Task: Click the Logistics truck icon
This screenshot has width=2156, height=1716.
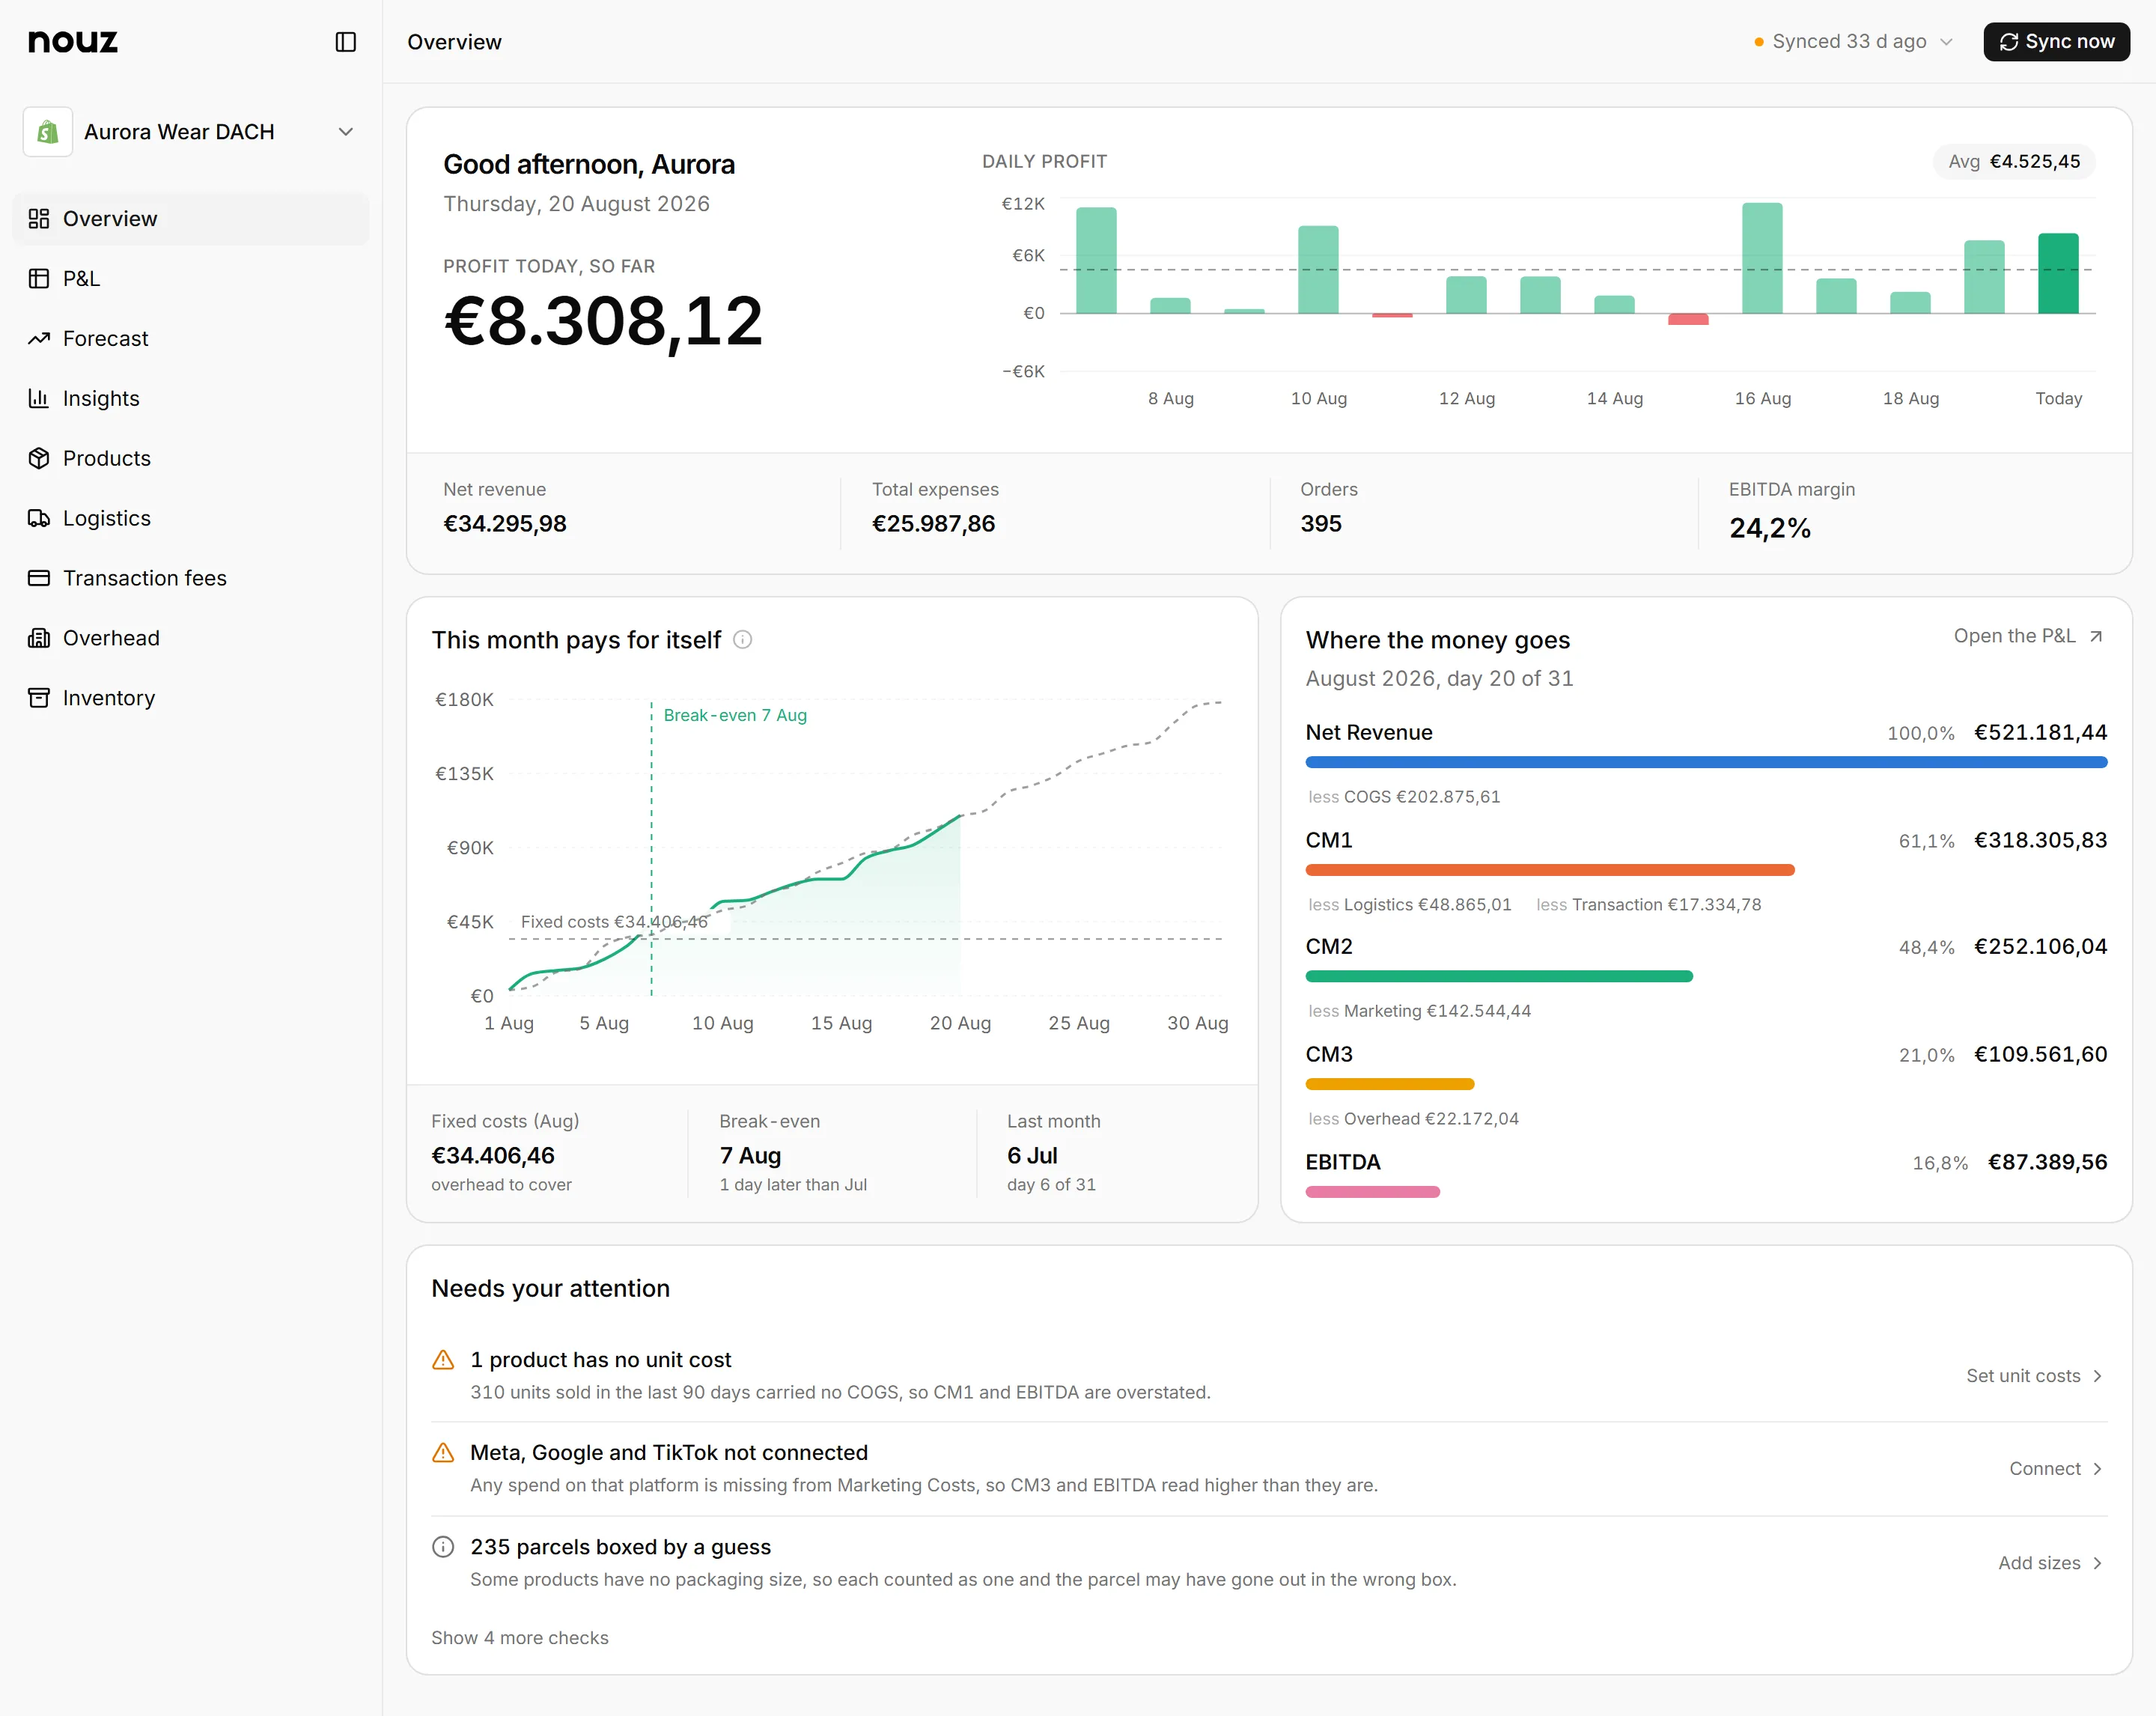Action: pos(39,518)
